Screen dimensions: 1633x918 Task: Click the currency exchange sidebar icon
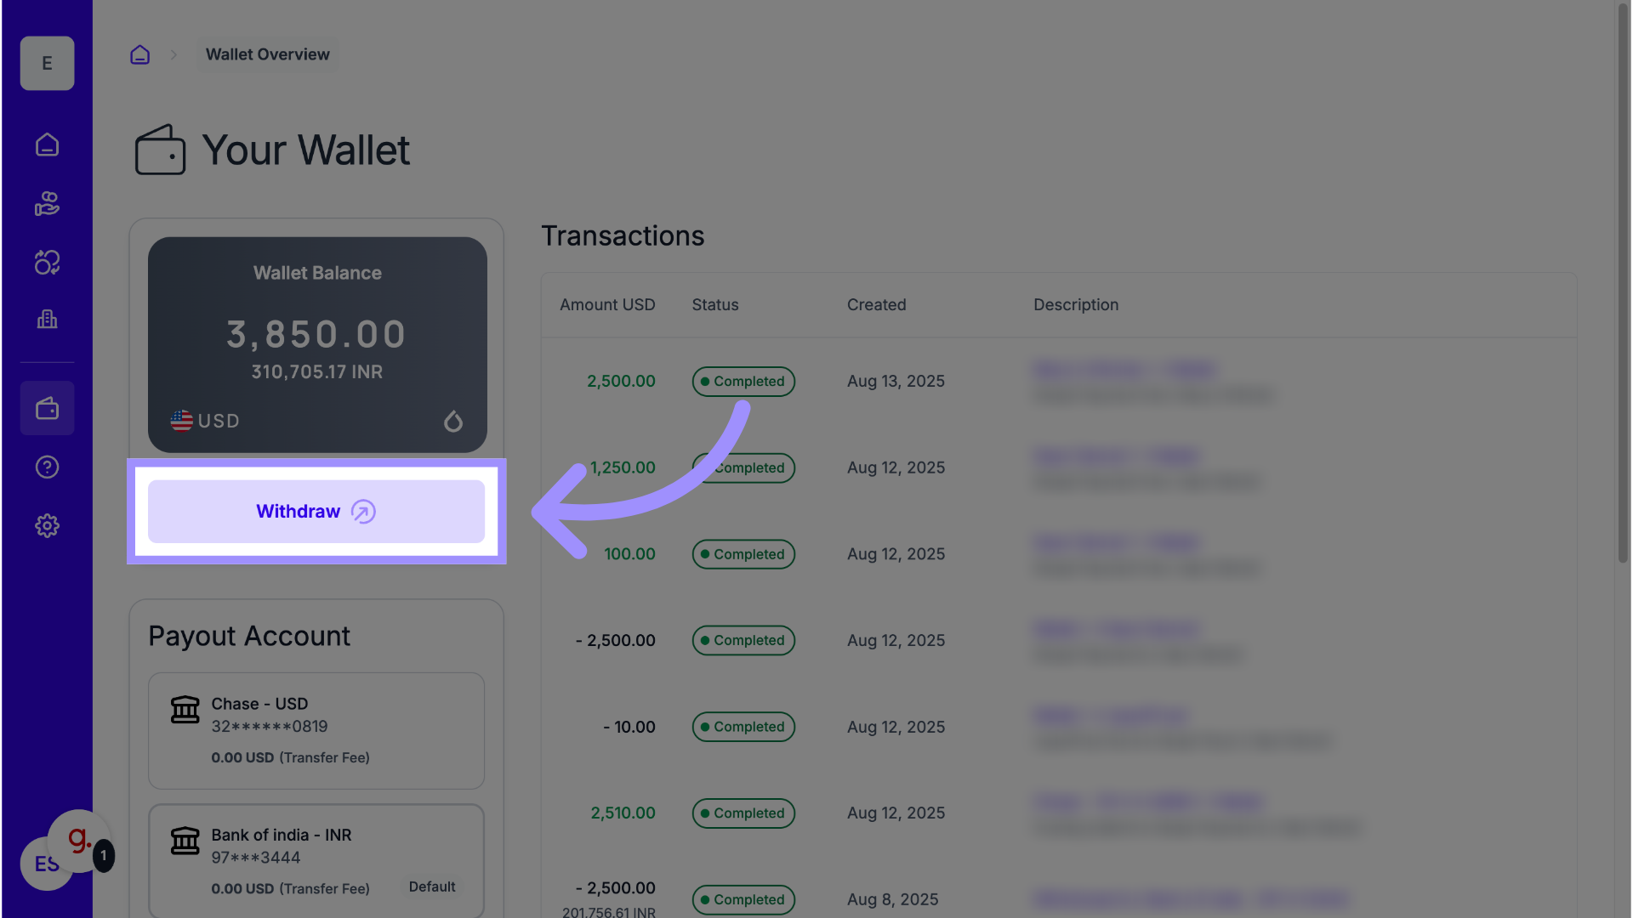tap(47, 262)
